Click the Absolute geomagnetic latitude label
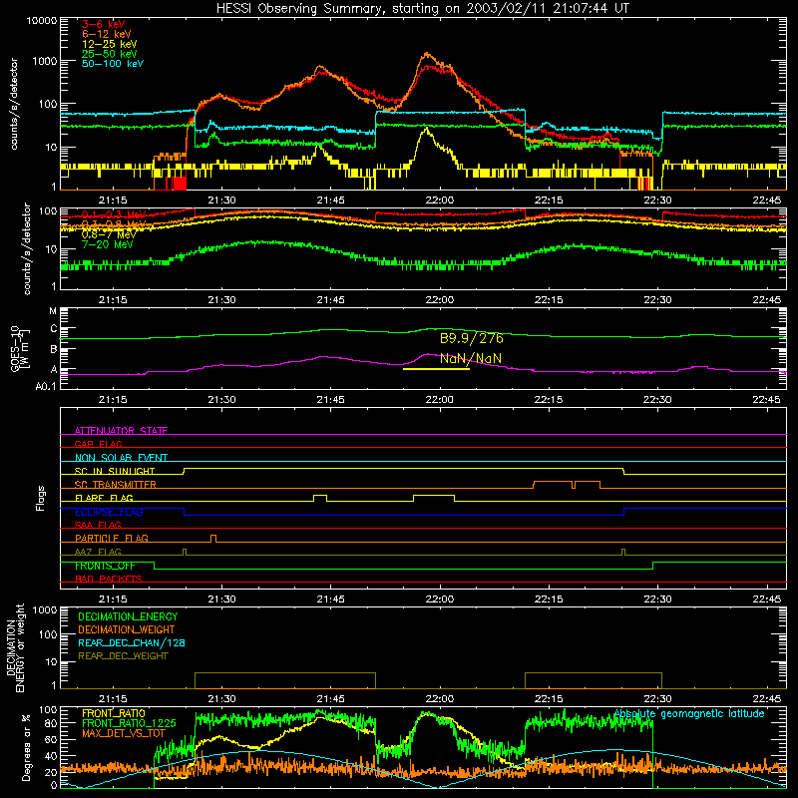The height and width of the screenshot is (798, 798). (689, 713)
